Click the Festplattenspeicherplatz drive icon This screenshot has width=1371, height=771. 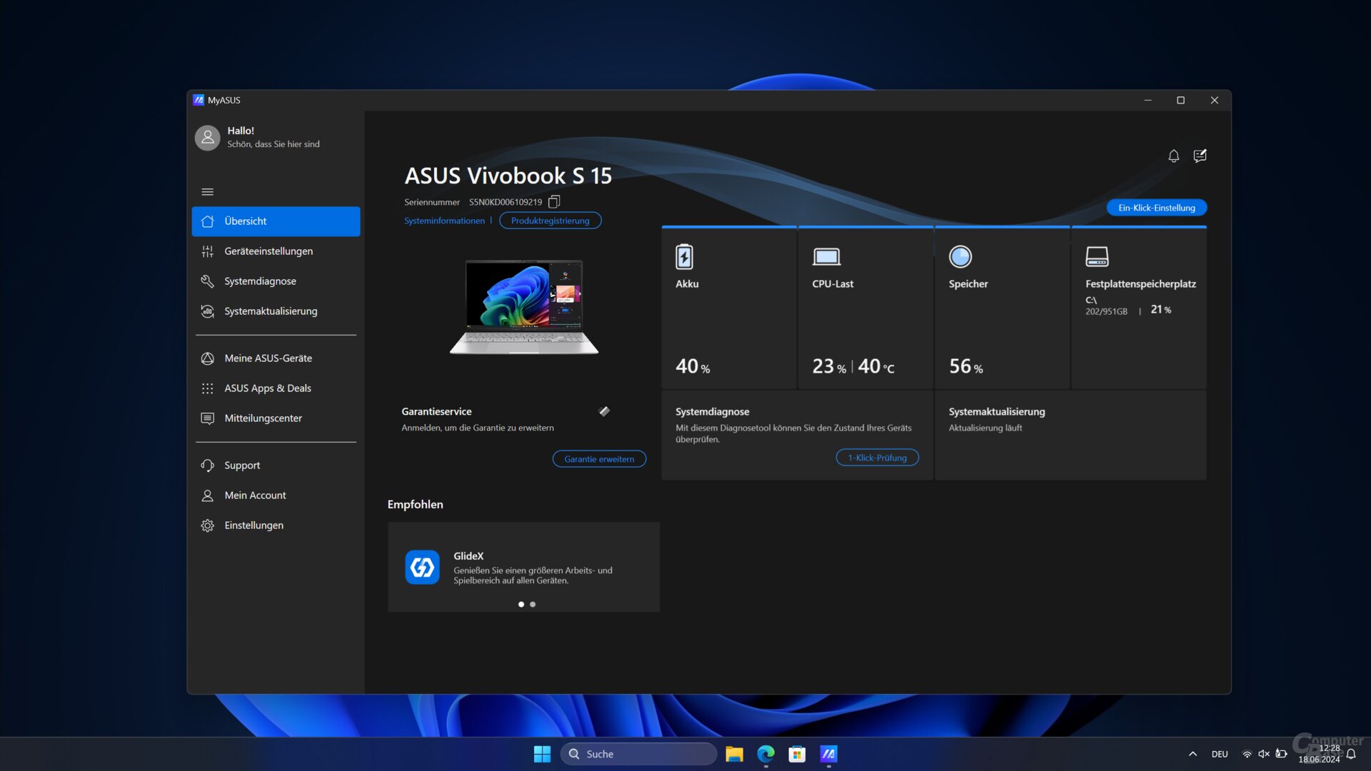pyautogui.click(x=1097, y=256)
